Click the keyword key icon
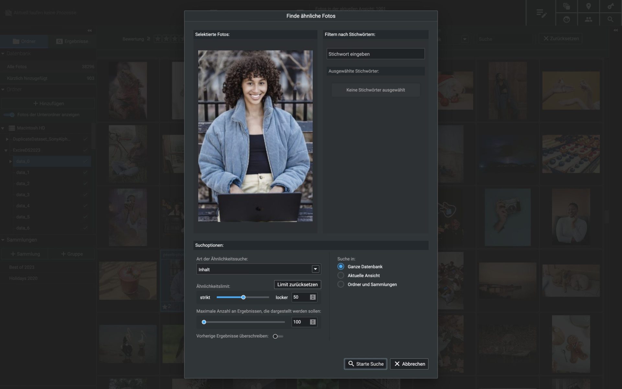The width and height of the screenshot is (622, 389). [x=610, y=6]
